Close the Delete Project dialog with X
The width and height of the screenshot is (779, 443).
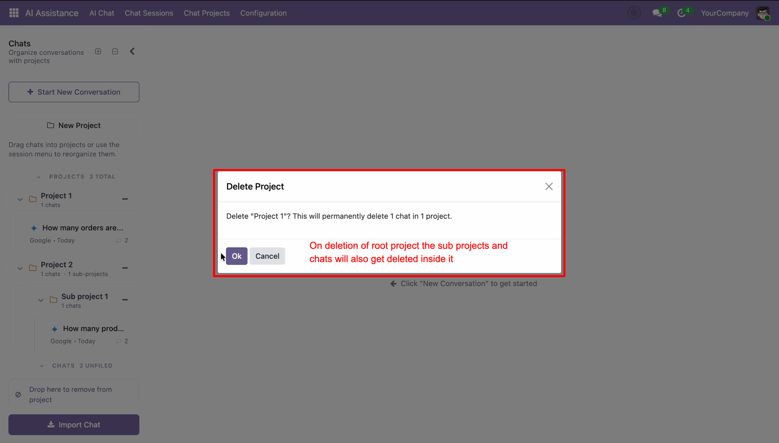click(x=549, y=186)
